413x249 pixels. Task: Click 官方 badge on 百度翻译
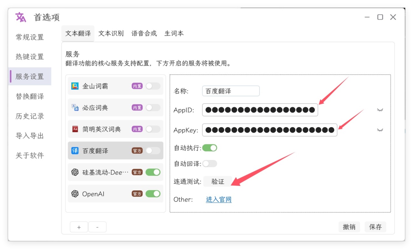click(137, 151)
